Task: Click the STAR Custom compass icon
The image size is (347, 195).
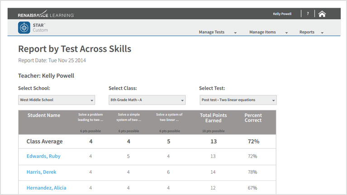Action: [24, 28]
